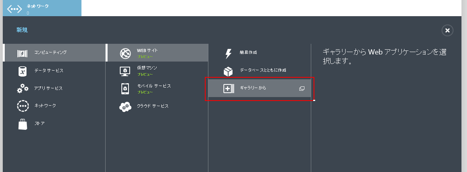Click the ネットワーク dotted circle icon
Image resolution: width=467 pixels, height=172 pixels.
pyautogui.click(x=23, y=106)
